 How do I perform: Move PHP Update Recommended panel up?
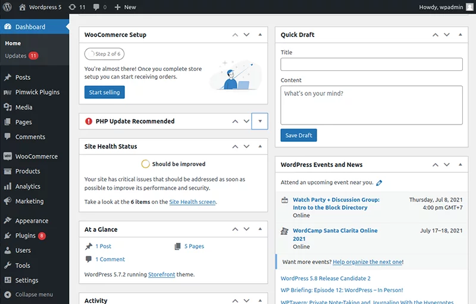tap(235, 121)
